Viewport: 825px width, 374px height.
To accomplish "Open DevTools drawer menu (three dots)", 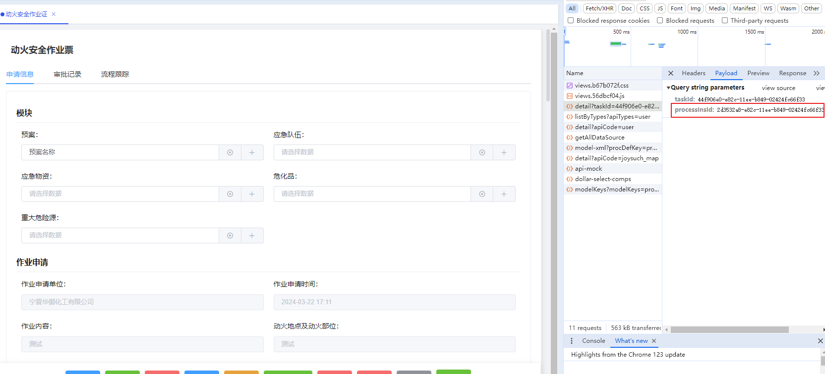I will (572, 341).
